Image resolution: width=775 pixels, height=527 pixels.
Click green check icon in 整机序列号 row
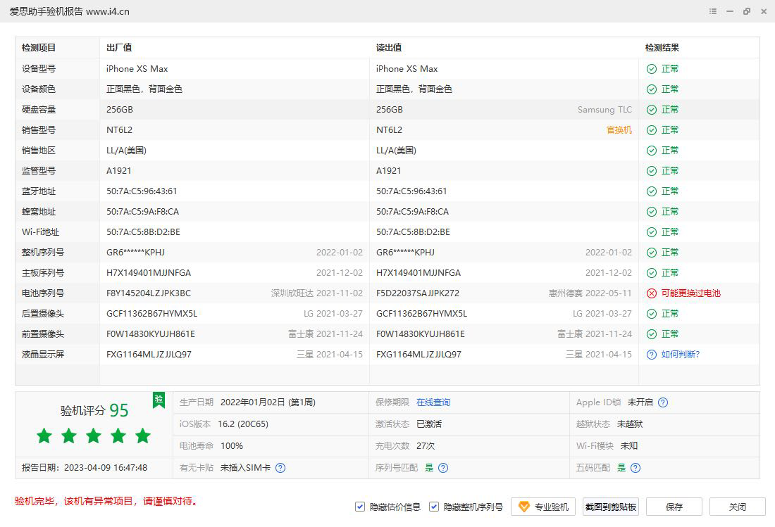(652, 253)
